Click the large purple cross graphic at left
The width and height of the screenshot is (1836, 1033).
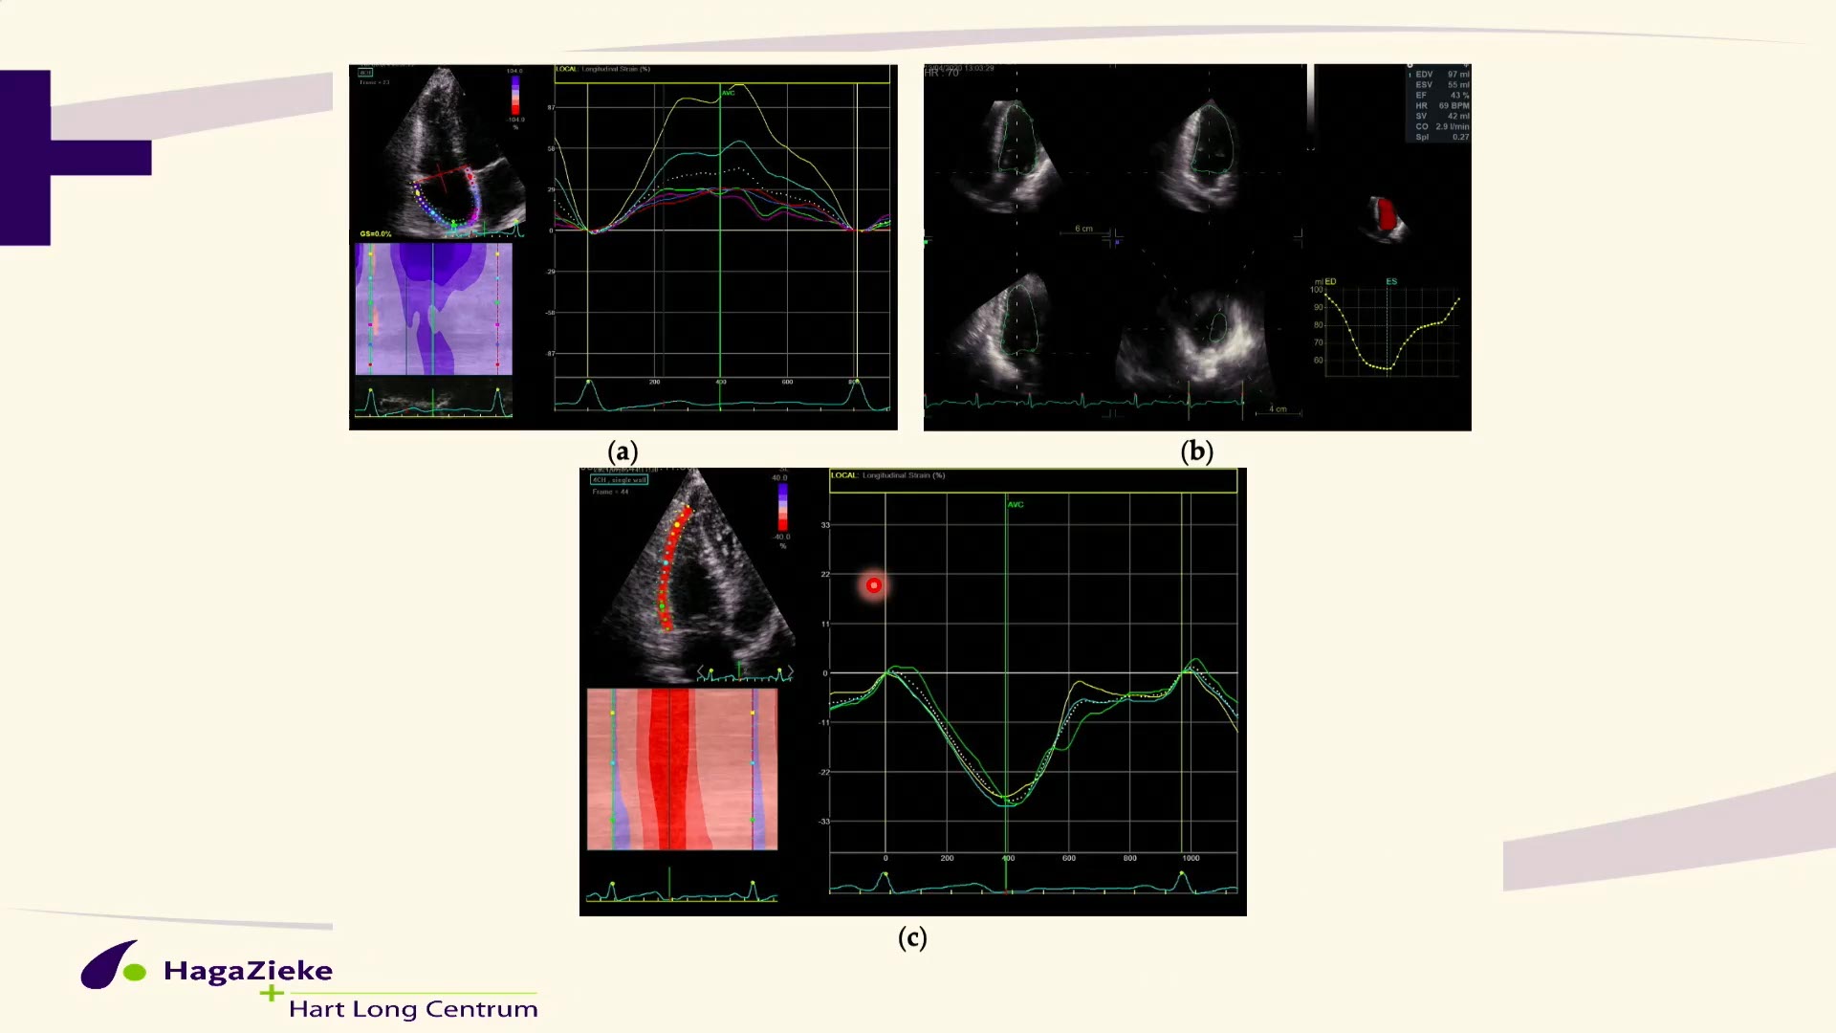pos(76,158)
